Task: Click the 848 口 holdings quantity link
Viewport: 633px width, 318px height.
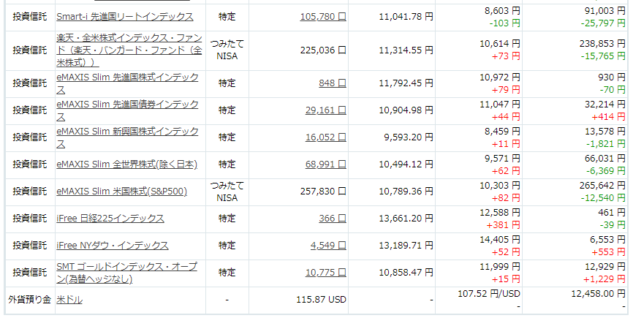Action: coord(333,83)
